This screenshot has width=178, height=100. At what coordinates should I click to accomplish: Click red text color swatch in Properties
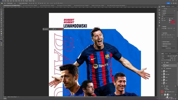173,22
